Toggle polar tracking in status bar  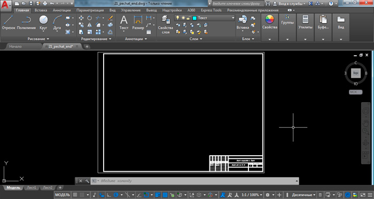coord(116,195)
